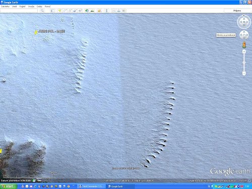Click the search input field

click(19, 11)
